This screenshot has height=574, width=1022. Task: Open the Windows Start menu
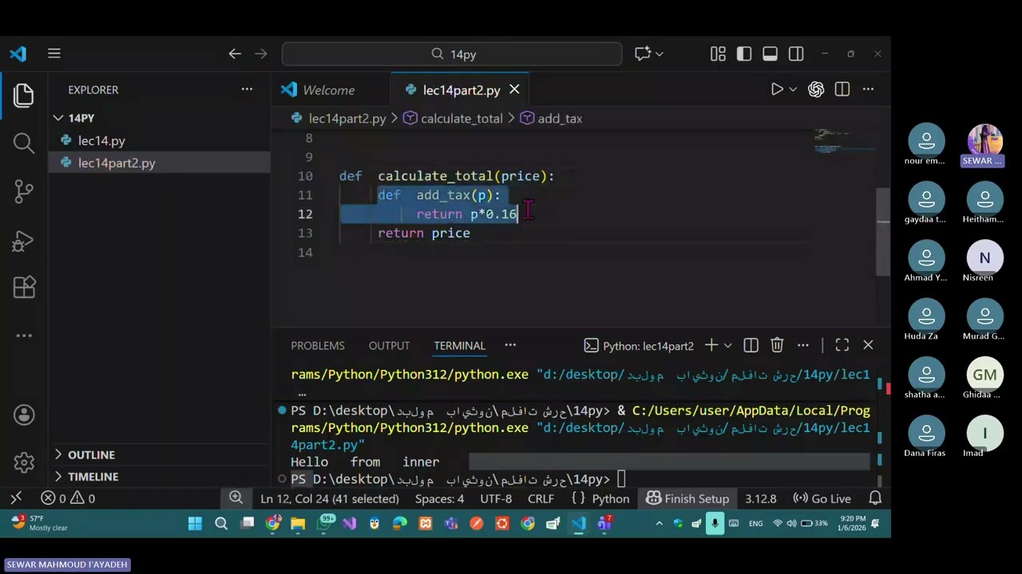click(x=195, y=524)
